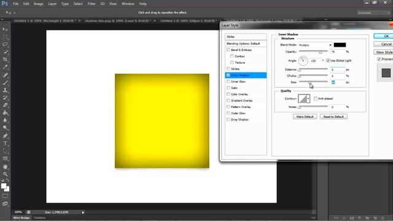This screenshot has width=393, height=221.
Task: Click OK in Layer Style dialog
Action: pyautogui.click(x=383, y=36)
